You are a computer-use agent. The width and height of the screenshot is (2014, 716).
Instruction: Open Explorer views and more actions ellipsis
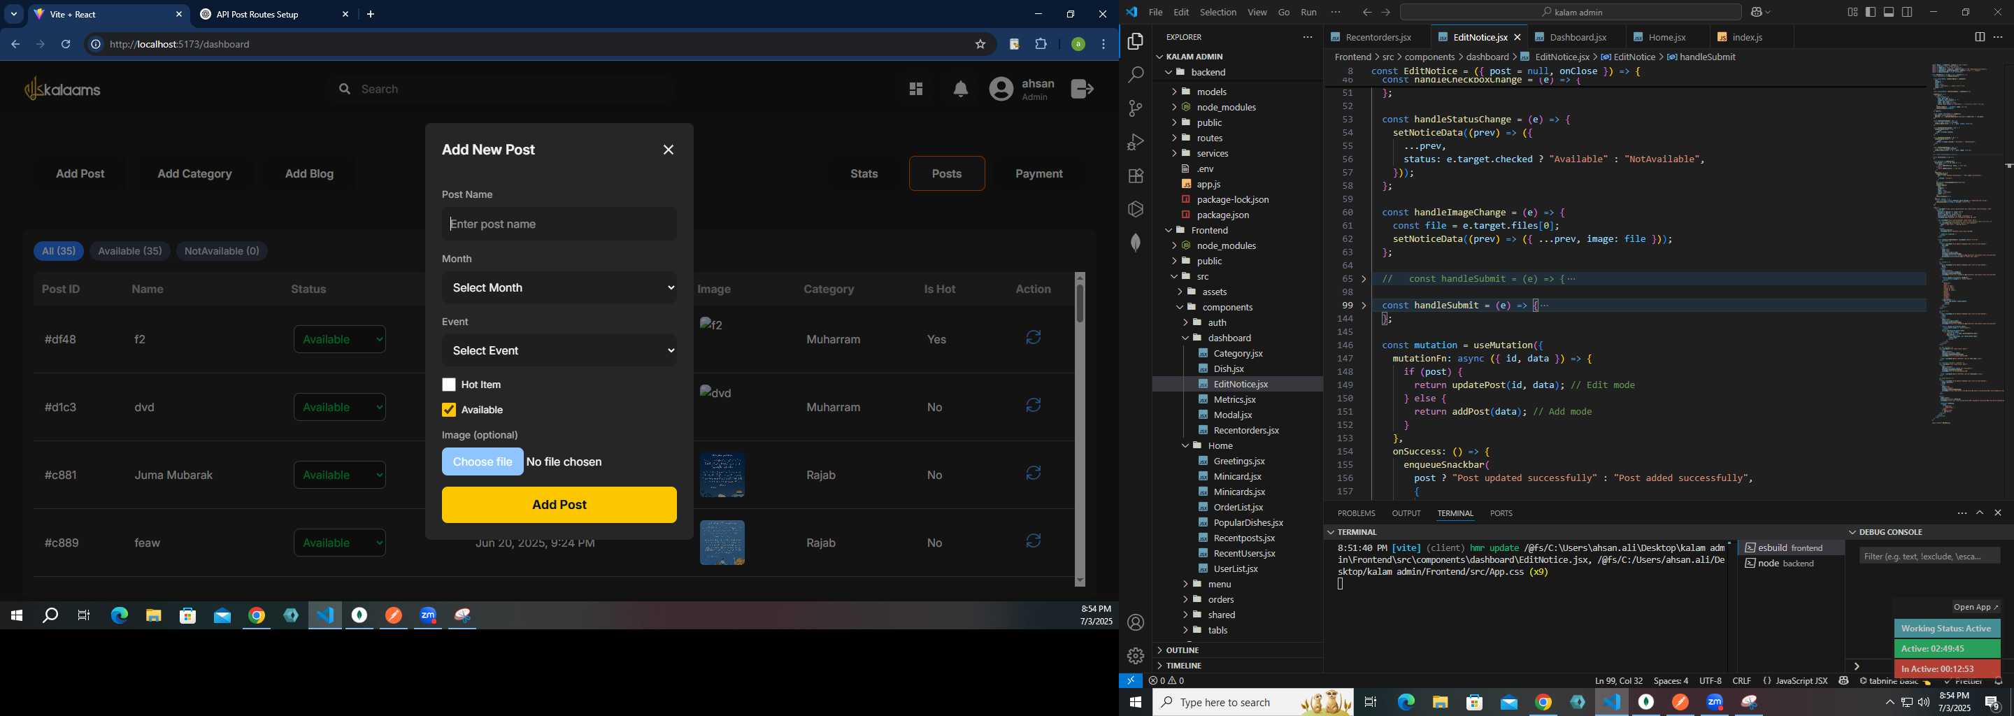[1308, 38]
